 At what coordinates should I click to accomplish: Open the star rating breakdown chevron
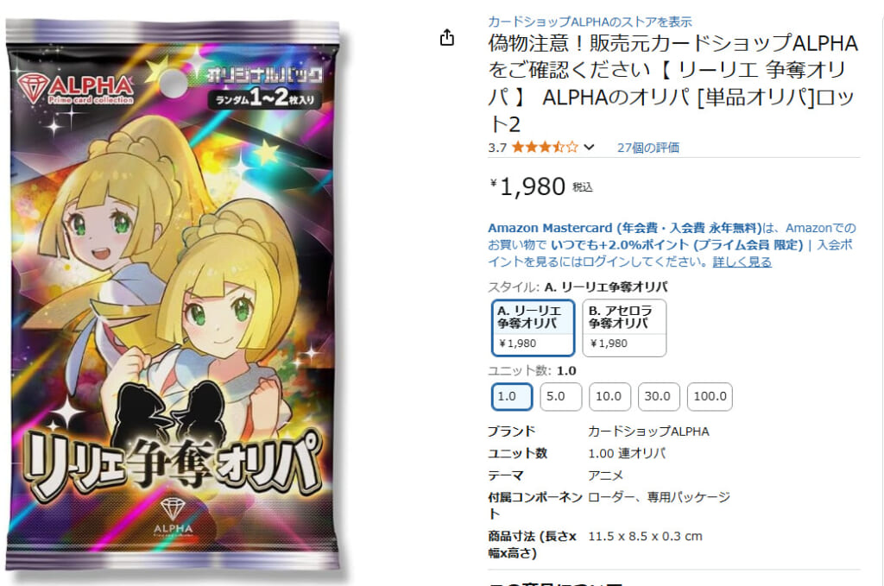(589, 148)
